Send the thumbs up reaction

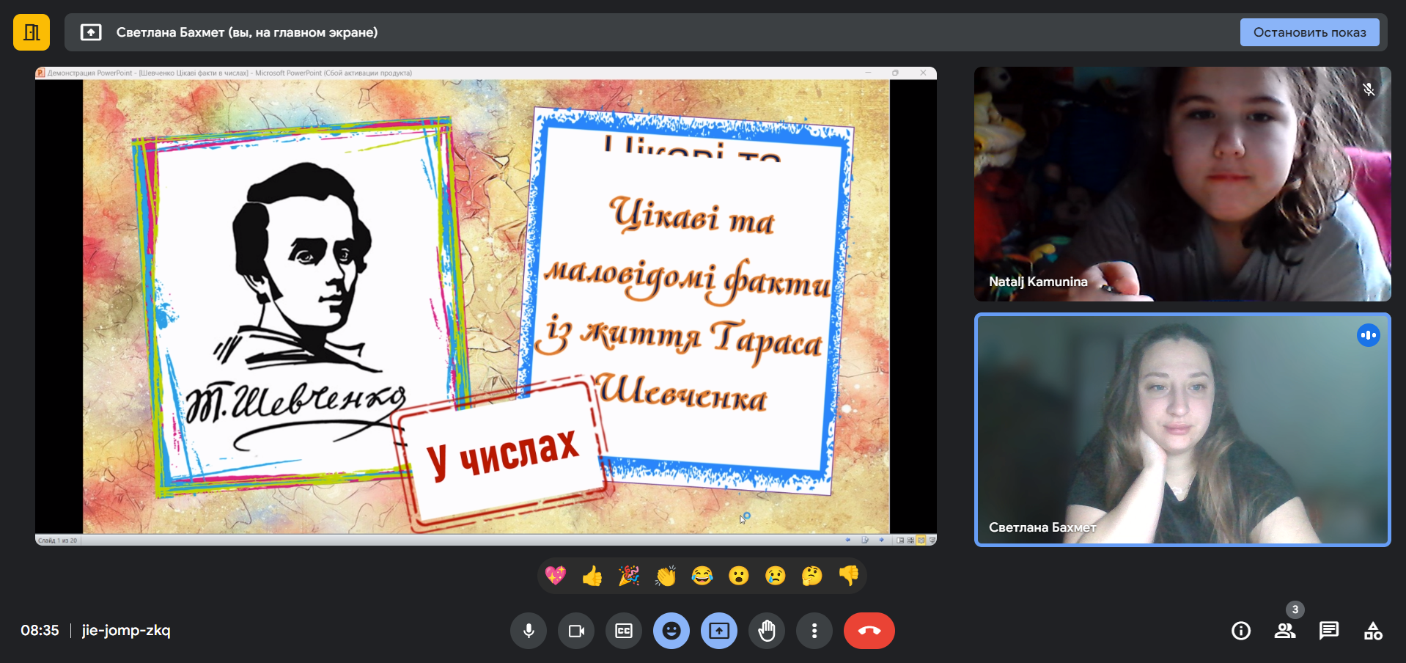tap(592, 576)
